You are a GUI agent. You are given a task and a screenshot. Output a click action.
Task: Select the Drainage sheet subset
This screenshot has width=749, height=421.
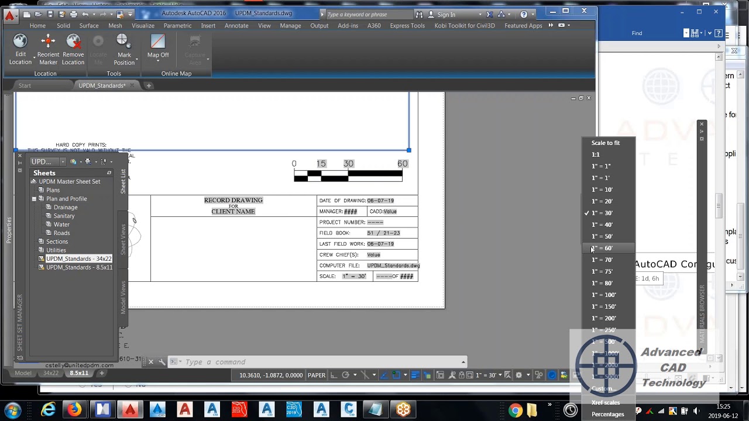(65, 207)
